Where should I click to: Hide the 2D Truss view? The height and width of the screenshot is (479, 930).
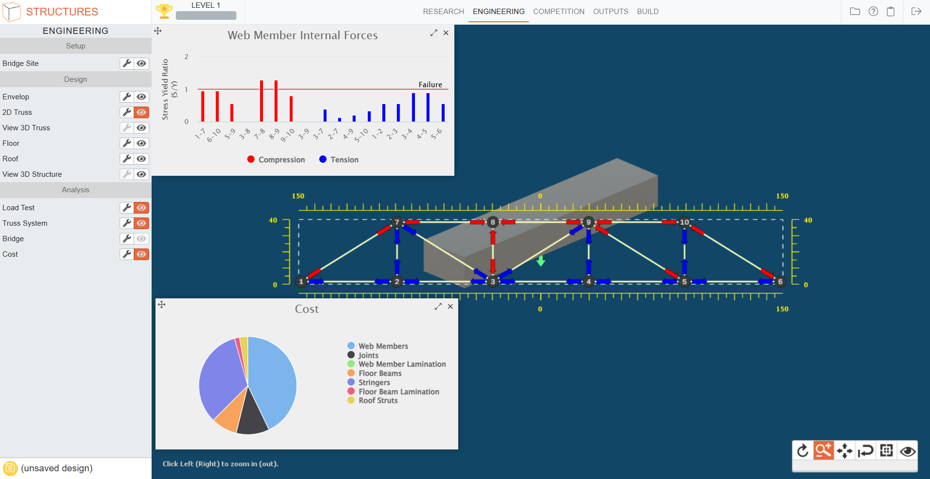click(x=141, y=112)
